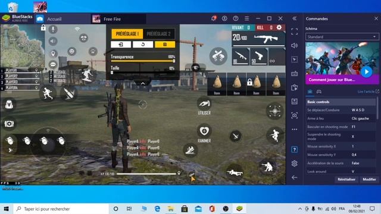The width and height of the screenshot is (381, 214).
Task: Click the minimap
Action: click(23, 46)
